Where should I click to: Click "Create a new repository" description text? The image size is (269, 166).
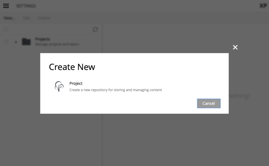(x=116, y=90)
